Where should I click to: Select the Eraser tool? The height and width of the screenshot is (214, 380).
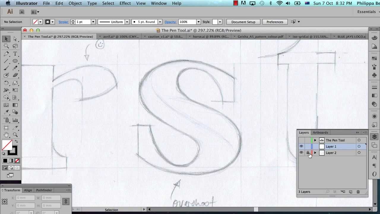coord(15,75)
